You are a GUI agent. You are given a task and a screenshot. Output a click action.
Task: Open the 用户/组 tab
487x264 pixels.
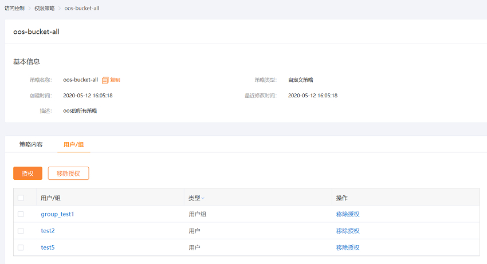tap(73, 144)
